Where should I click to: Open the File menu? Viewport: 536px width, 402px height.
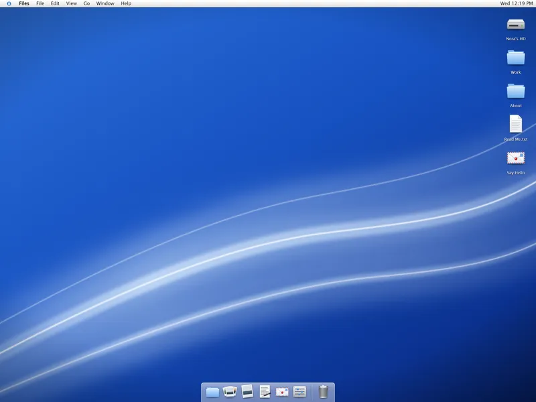coord(40,3)
